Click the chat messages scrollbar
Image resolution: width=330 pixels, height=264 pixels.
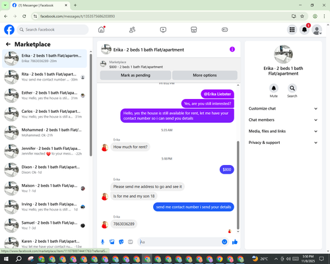click(x=238, y=185)
